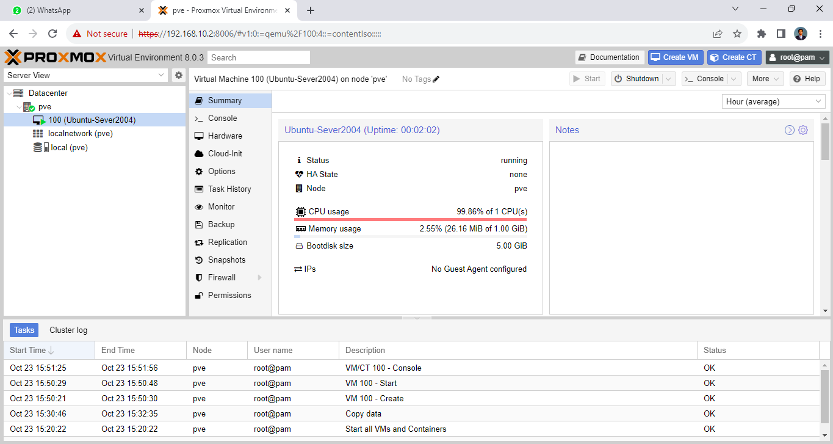
Task: Click the Help button
Action: coord(807,79)
